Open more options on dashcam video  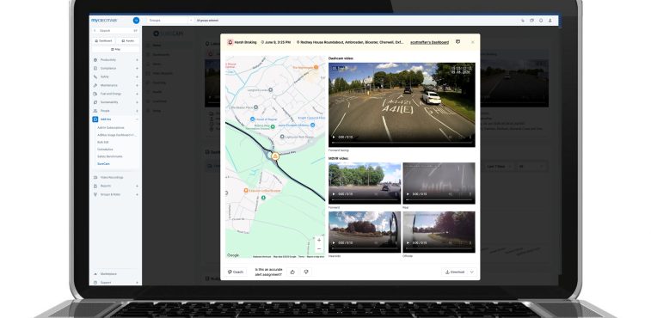point(470,137)
